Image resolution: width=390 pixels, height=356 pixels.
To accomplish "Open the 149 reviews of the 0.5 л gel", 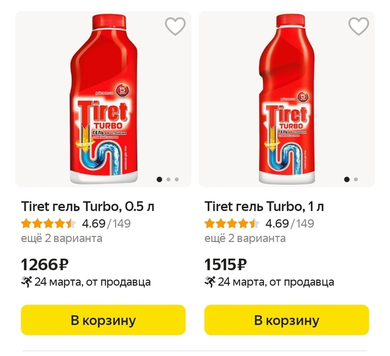I will point(122,224).
